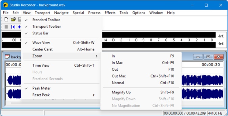This screenshot has width=228, height=116.
Task: Click the Go to start transport icon
Action: tap(13, 27)
